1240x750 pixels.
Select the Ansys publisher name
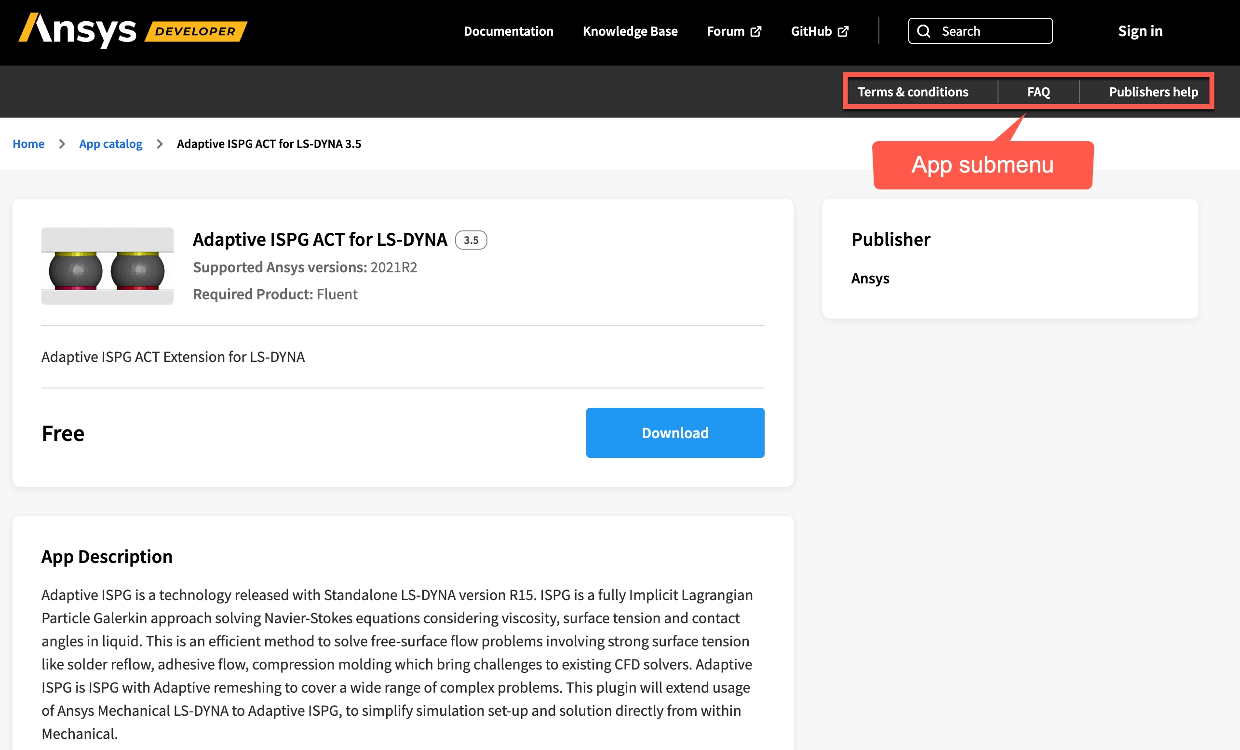point(870,278)
